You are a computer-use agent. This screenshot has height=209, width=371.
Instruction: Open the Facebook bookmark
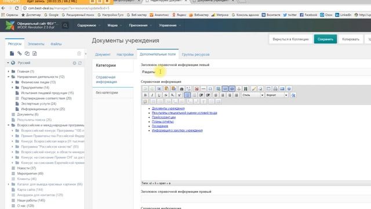[308, 15]
